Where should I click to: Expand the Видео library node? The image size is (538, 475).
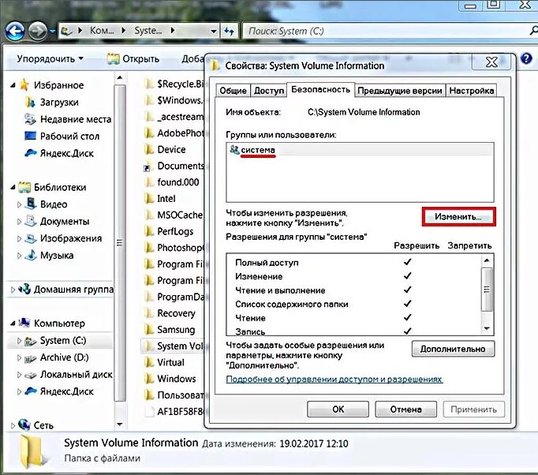click(19, 204)
